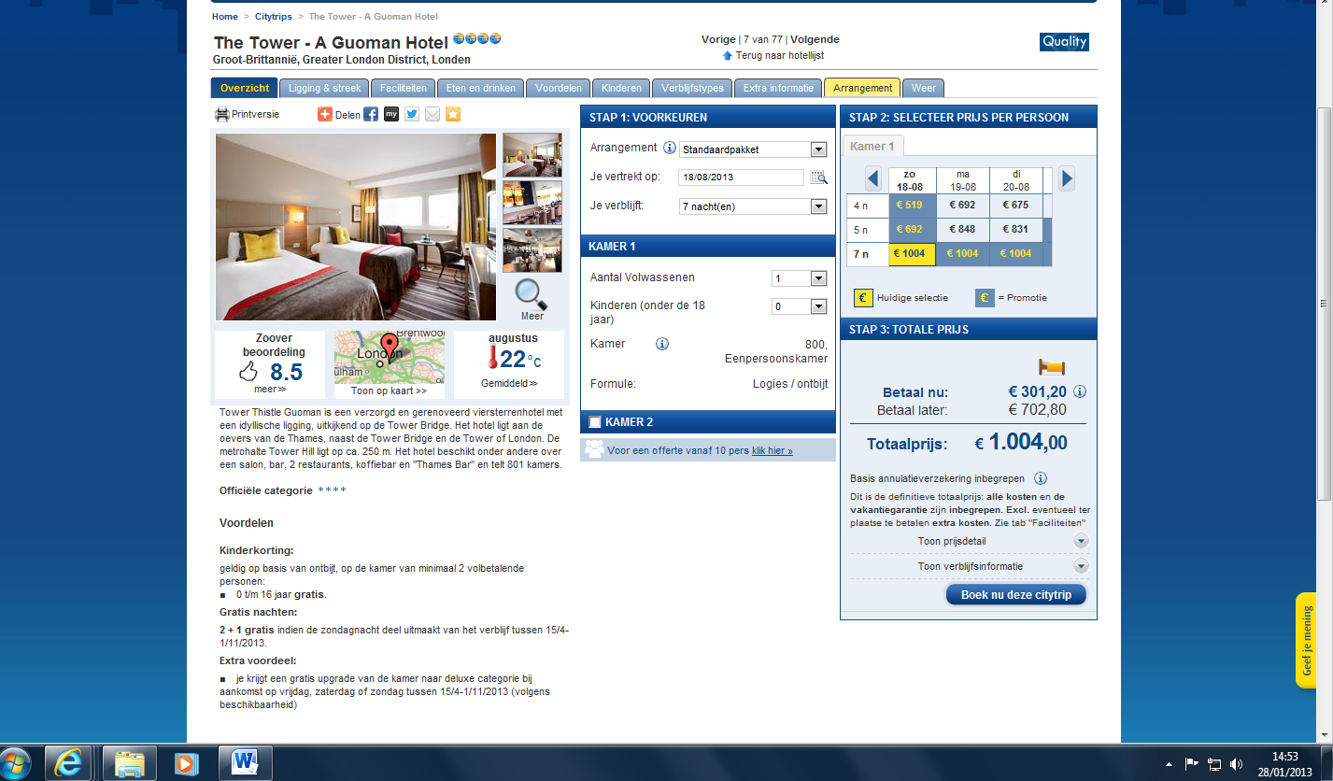Open the second hotel thumbnail image

[x=532, y=202]
